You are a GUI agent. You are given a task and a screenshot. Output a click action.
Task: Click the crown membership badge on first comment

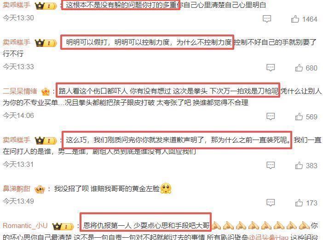[x=46, y=6]
